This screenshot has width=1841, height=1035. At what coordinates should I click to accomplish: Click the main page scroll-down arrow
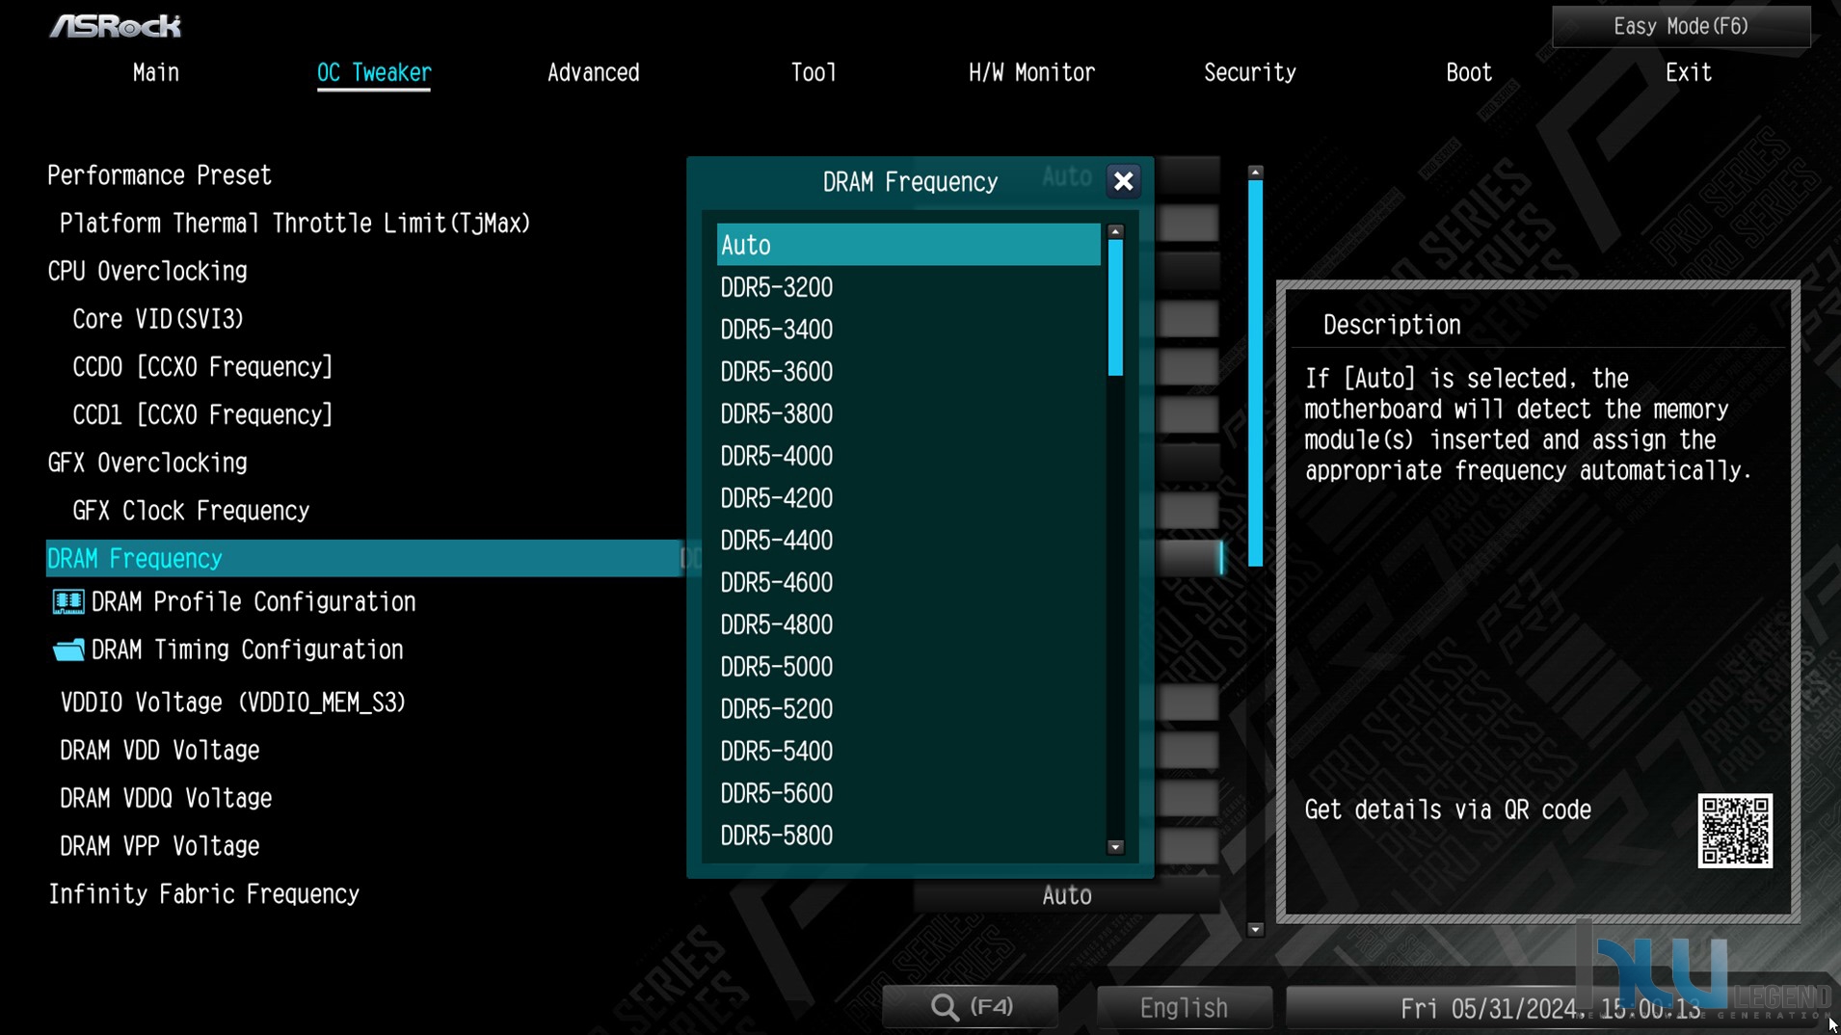pos(1255,930)
